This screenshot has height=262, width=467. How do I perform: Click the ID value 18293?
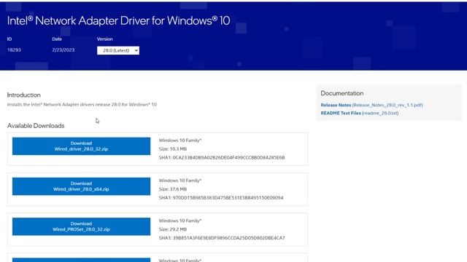point(14,50)
